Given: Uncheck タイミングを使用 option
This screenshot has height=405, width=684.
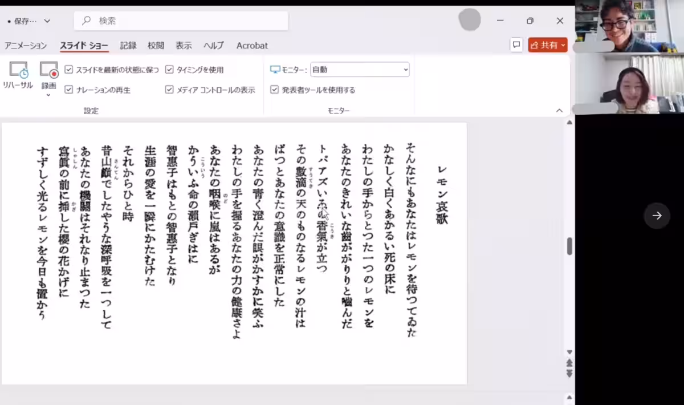Looking at the screenshot, I should click(x=169, y=69).
